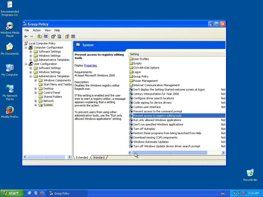Launch Mozilla Firefox desktop shortcut
Viewport: 263px width, 197px height.
click(10, 112)
